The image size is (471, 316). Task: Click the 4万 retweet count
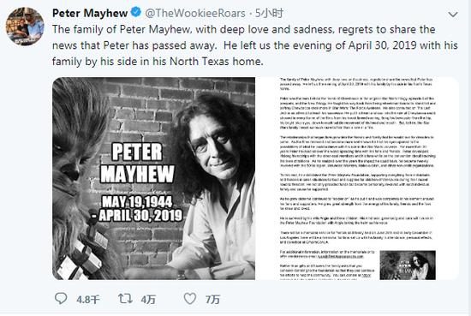click(148, 300)
